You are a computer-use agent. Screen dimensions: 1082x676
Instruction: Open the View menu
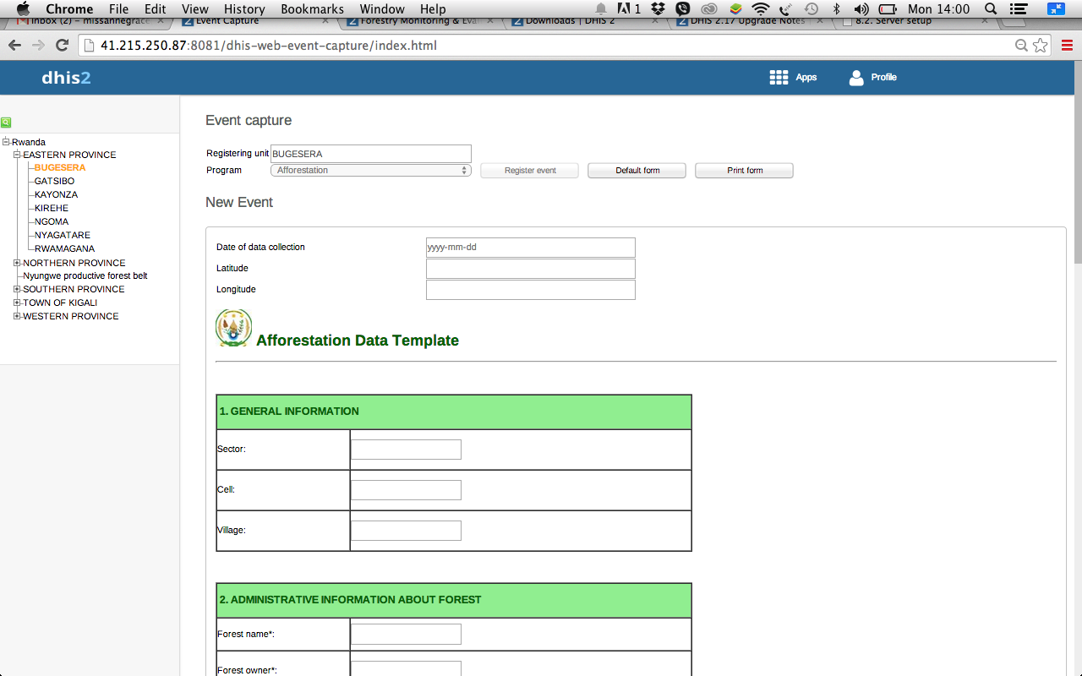(195, 9)
